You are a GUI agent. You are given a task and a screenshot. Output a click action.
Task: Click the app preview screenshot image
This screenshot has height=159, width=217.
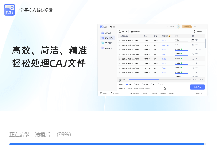click(152, 60)
